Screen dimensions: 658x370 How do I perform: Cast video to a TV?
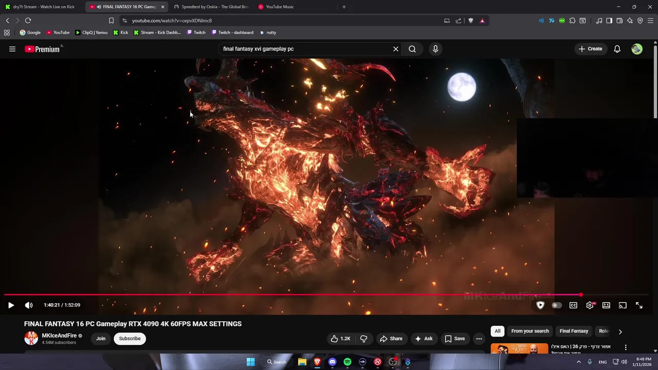[623, 305]
